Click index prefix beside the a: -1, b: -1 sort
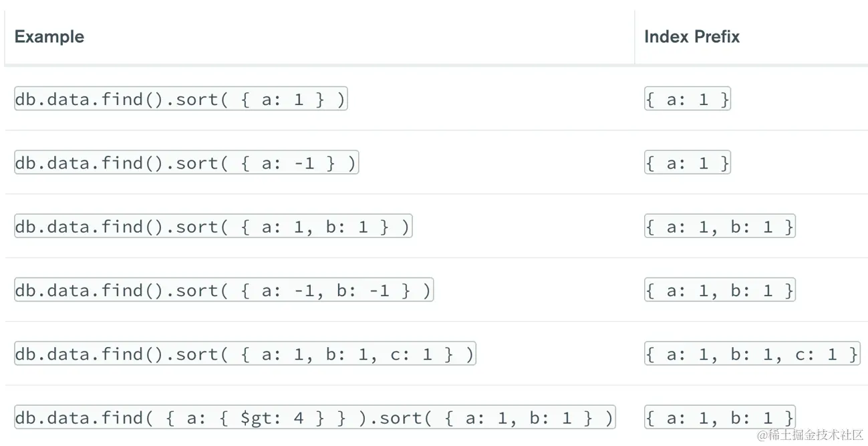The image size is (868, 446). (719, 290)
